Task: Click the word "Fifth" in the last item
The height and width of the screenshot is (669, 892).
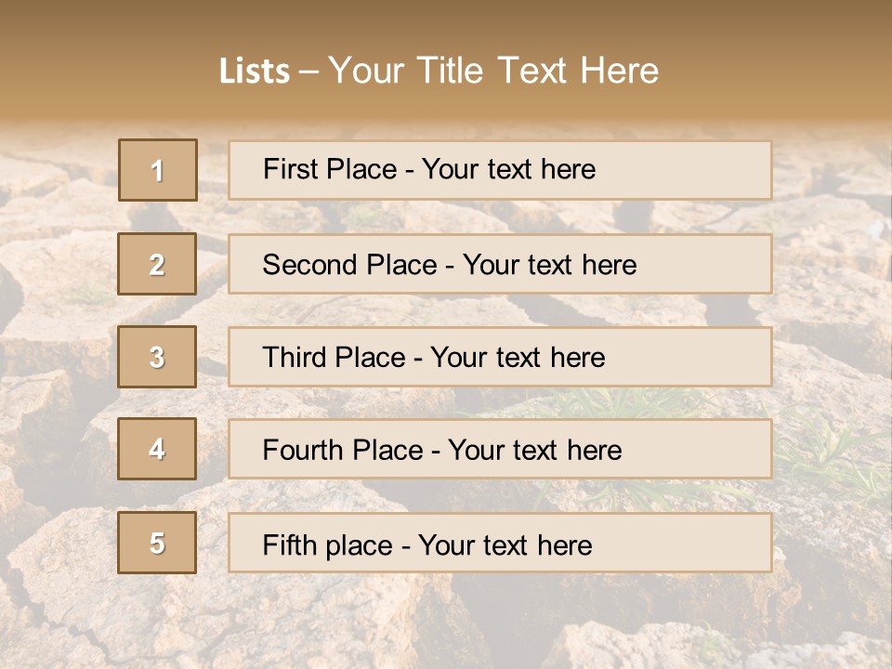Action: (290, 544)
